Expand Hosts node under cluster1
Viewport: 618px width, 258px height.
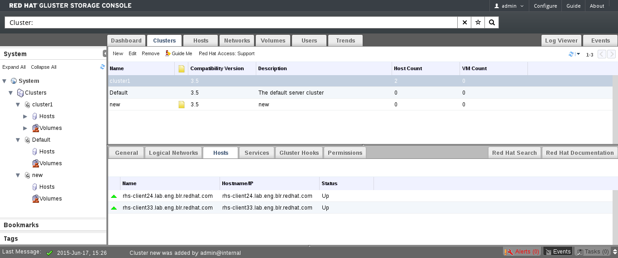tap(25, 116)
